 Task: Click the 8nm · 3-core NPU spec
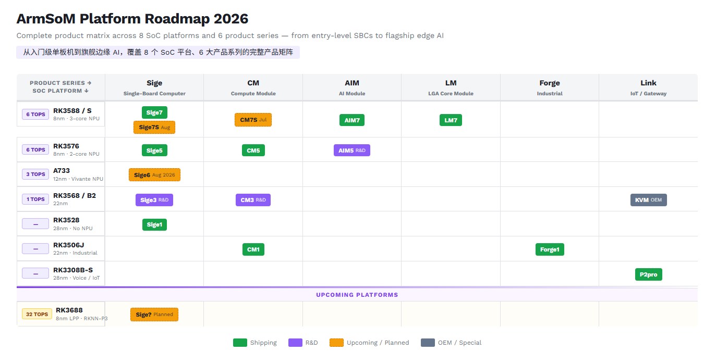click(76, 119)
